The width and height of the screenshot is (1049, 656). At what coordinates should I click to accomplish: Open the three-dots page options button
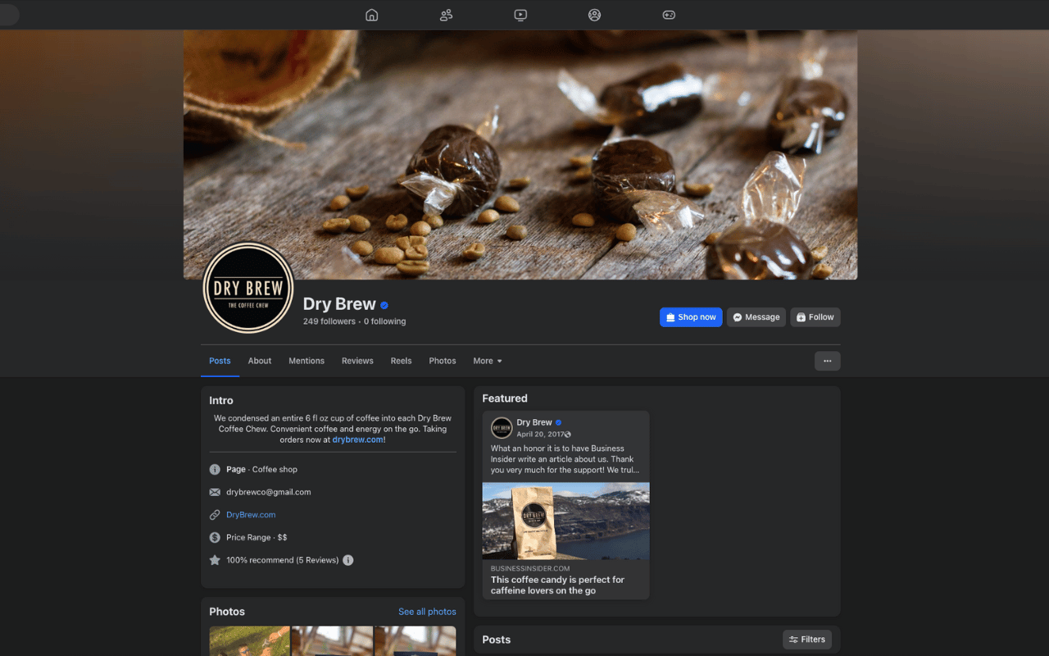[x=828, y=361]
